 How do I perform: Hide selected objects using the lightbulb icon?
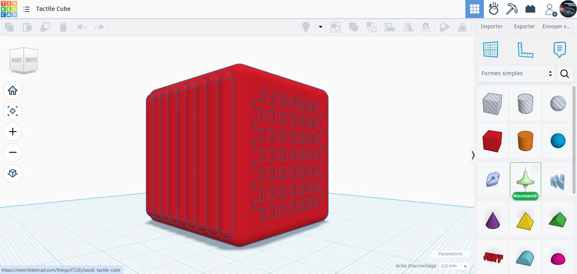305,27
